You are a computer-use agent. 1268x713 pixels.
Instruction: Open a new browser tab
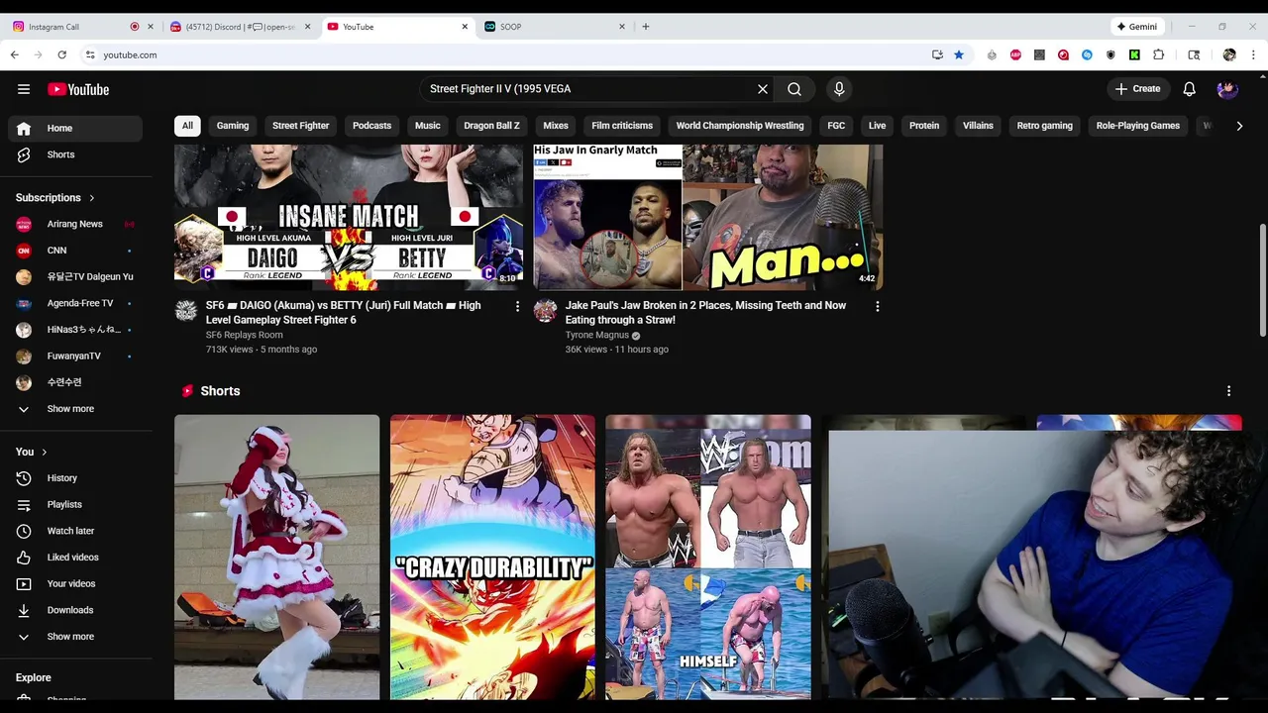pyautogui.click(x=646, y=27)
